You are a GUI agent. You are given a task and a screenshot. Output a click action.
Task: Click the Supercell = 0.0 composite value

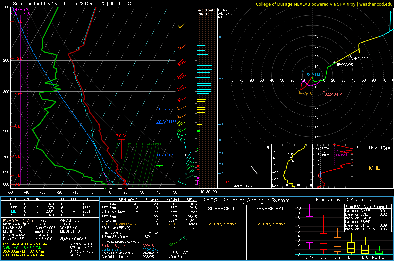(81, 244)
